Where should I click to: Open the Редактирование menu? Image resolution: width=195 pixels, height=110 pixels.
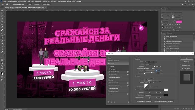click(x=12, y=1)
